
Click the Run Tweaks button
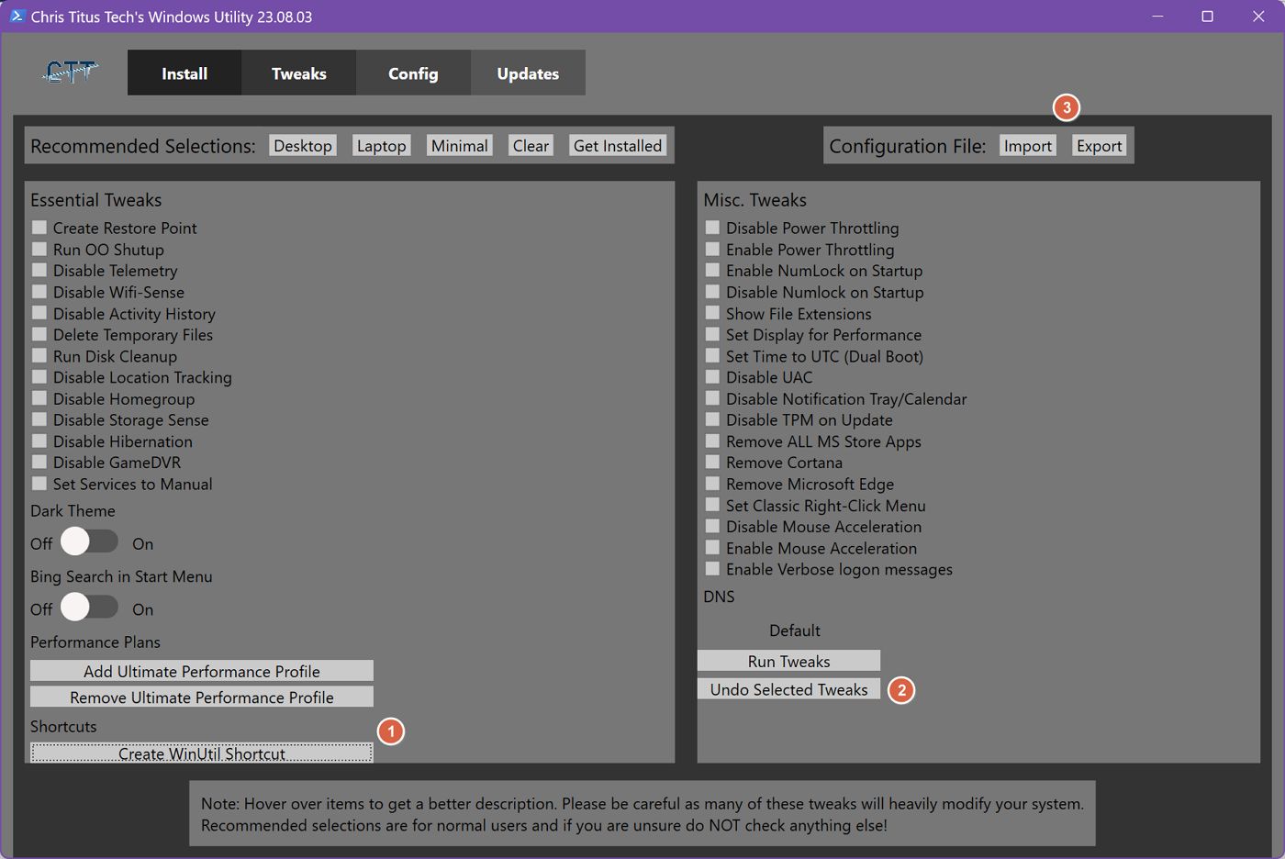click(788, 661)
